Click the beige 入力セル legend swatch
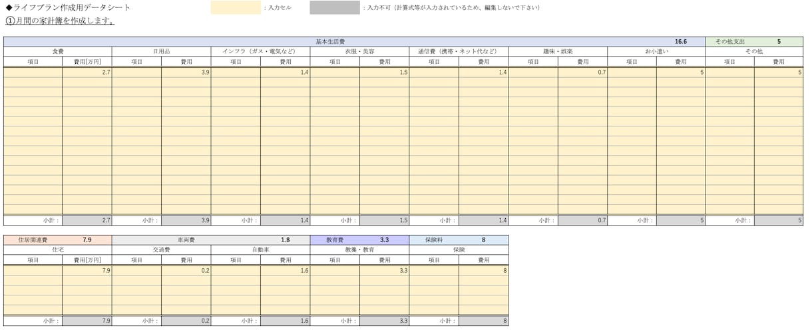This screenshot has width=812, height=332. tap(236, 7)
